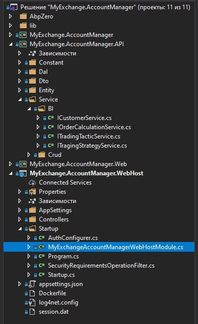Expand the Controllers folder
198x324 pixels.
pyautogui.click(x=19, y=219)
